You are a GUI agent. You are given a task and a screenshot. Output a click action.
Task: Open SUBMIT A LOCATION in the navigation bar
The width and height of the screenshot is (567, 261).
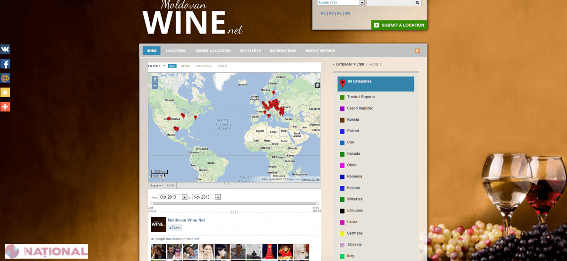point(213,51)
